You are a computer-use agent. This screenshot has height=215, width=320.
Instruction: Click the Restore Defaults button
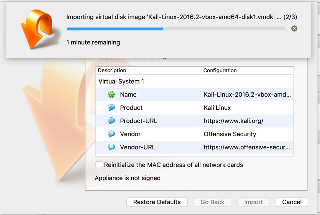click(x=157, y=202)
